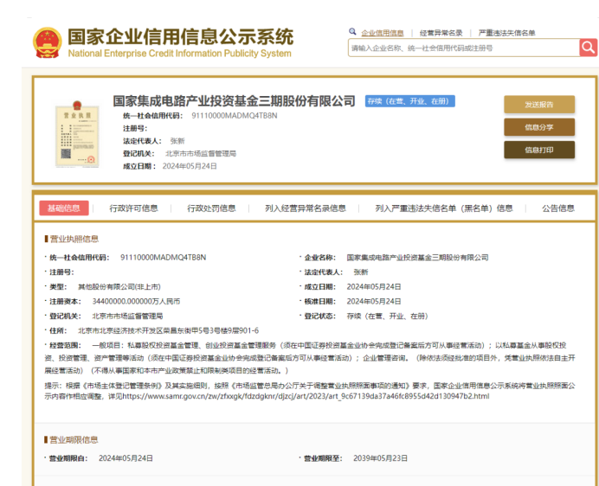Click the registered capital value 34400000.000000万人民币
Image resolution: width=599 pixels, height=486 pixels.
coord(136,302)
